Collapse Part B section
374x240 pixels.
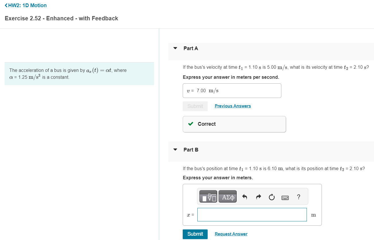[175, 149]
